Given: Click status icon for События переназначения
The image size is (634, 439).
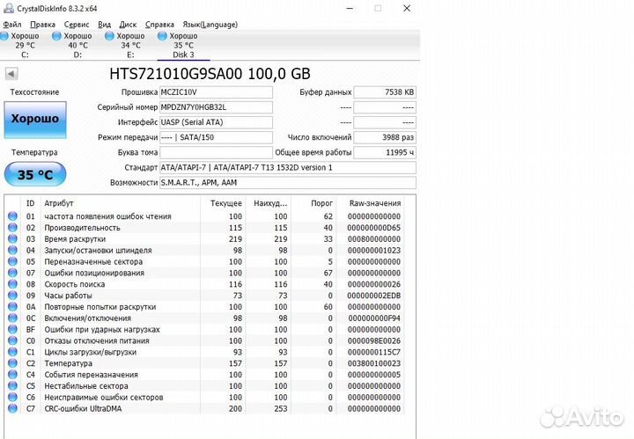Looking at the screenshot, I should (12, 375).
